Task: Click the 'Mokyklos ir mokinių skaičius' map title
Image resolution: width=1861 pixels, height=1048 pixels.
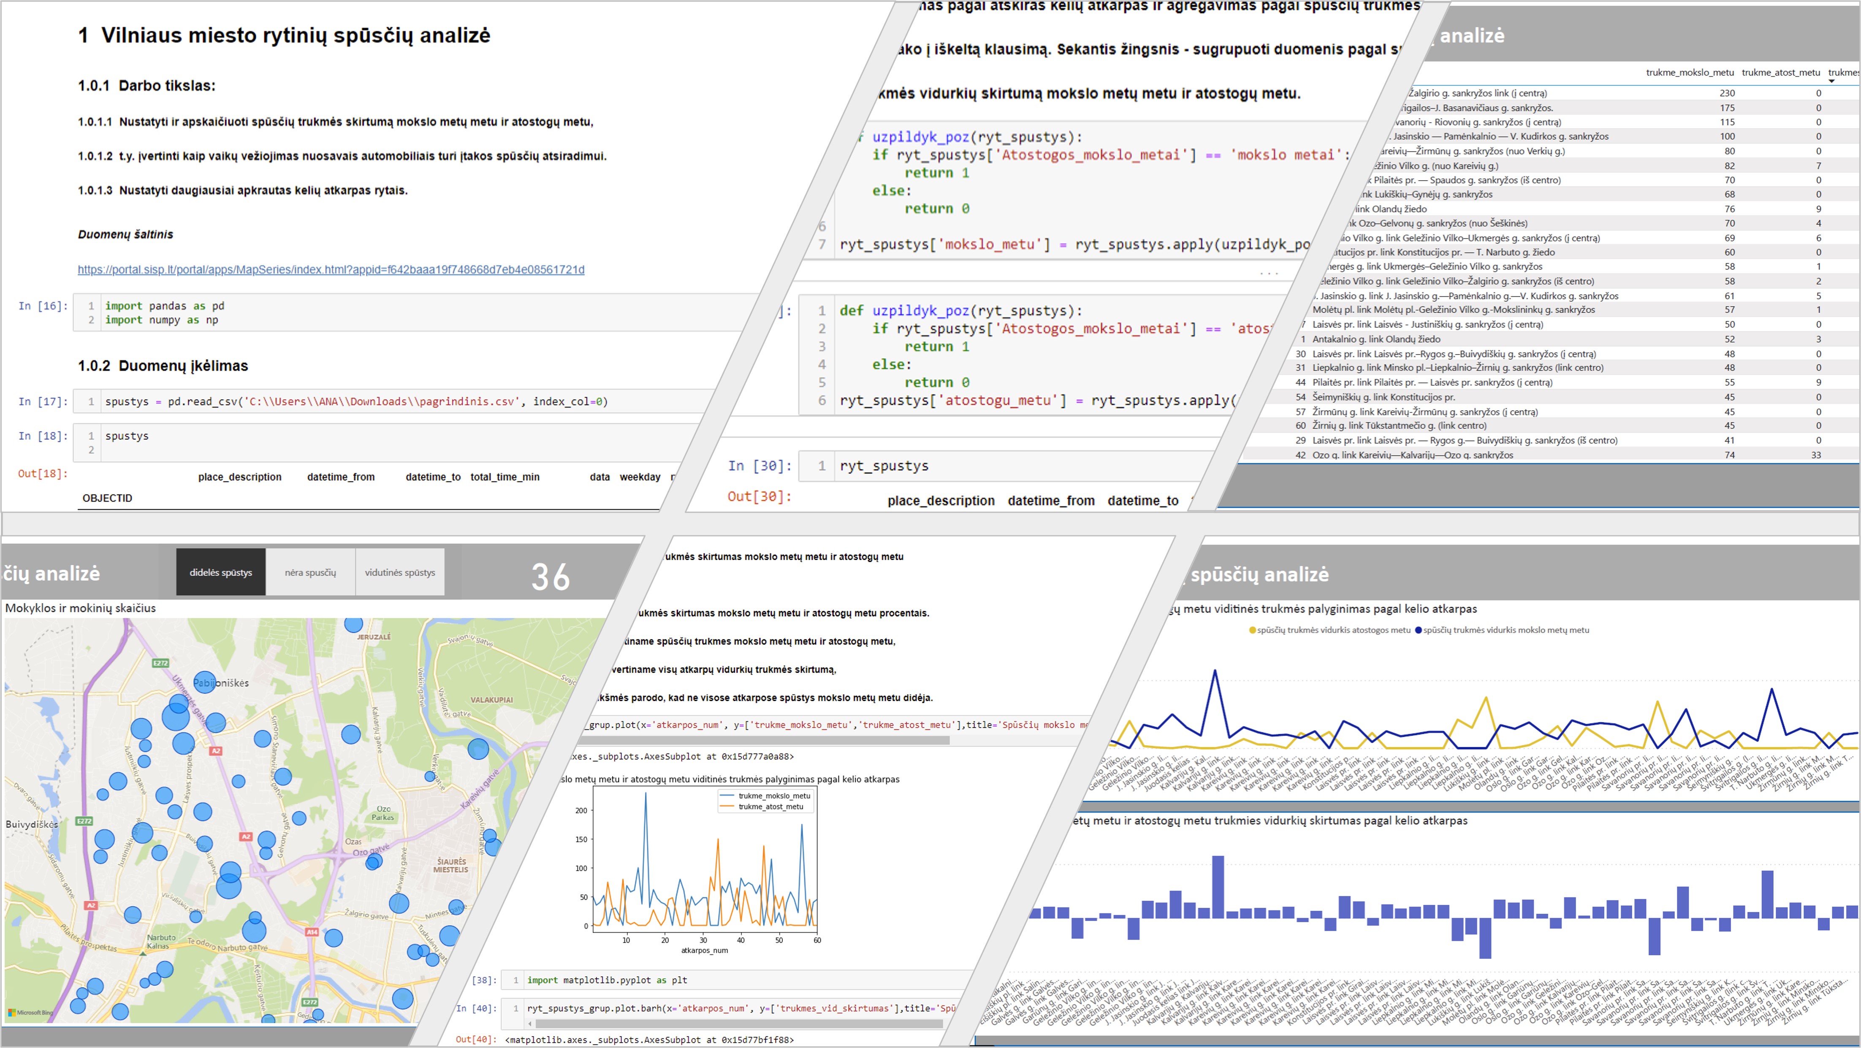Action: (80, 608)
